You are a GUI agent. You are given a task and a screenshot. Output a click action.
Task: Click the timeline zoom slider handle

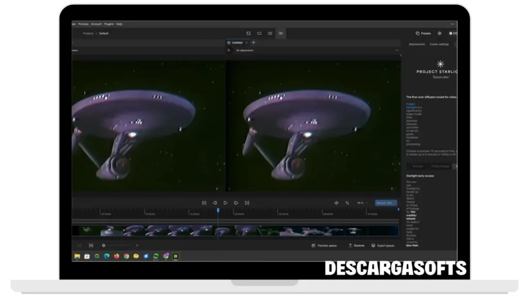(x=103, y=245)
